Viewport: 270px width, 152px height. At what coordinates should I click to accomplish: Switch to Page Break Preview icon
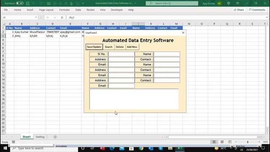[230, 142]
